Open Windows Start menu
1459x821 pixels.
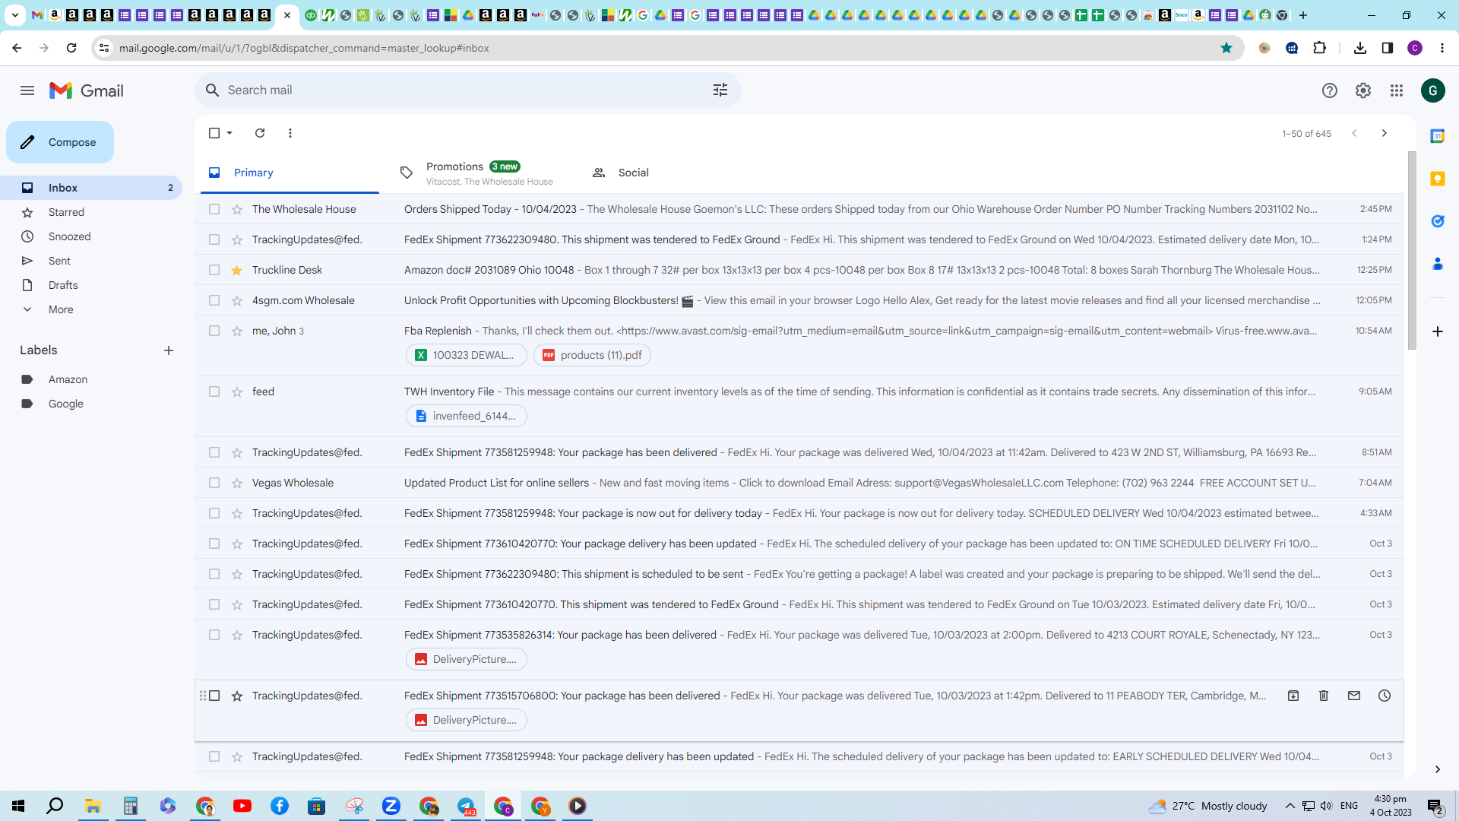[x=18, y=806]
